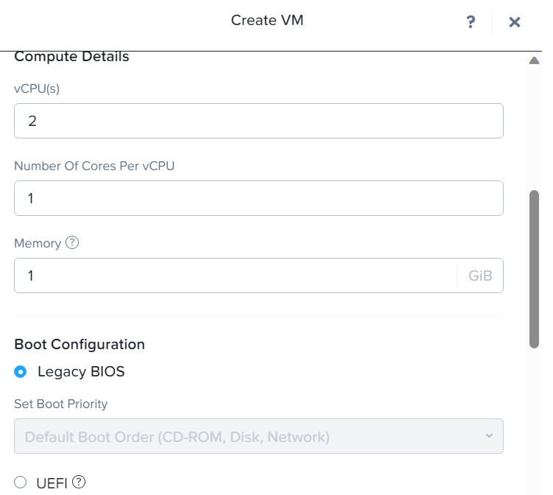Click the Legacy BIOS label text
Image resolution: width=553 pixels, height=495 pixels.
click(81, 372)
